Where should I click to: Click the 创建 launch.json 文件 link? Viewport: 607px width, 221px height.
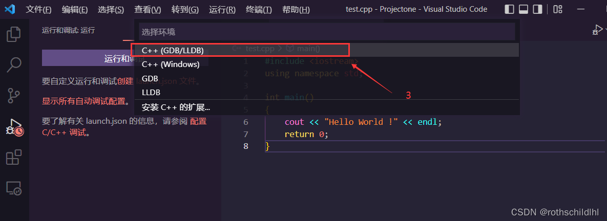click(157, 81)
